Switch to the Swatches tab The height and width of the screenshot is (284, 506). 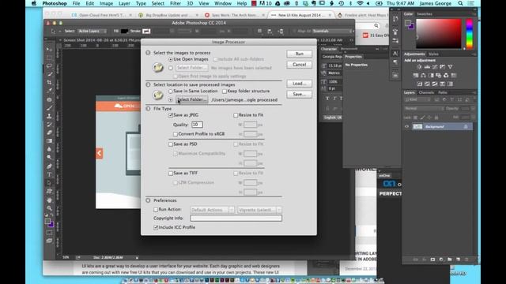click(x=425, y=14)
